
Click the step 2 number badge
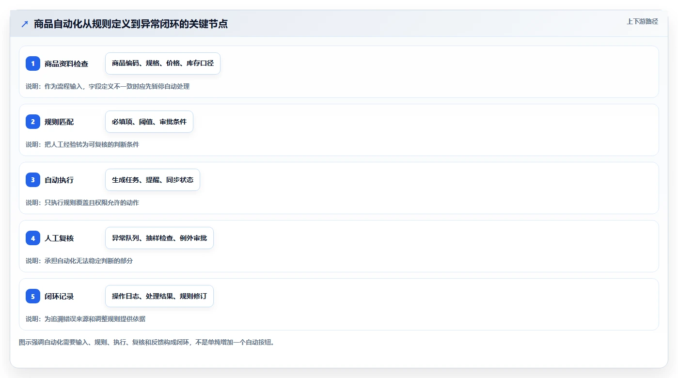(33, 122)
